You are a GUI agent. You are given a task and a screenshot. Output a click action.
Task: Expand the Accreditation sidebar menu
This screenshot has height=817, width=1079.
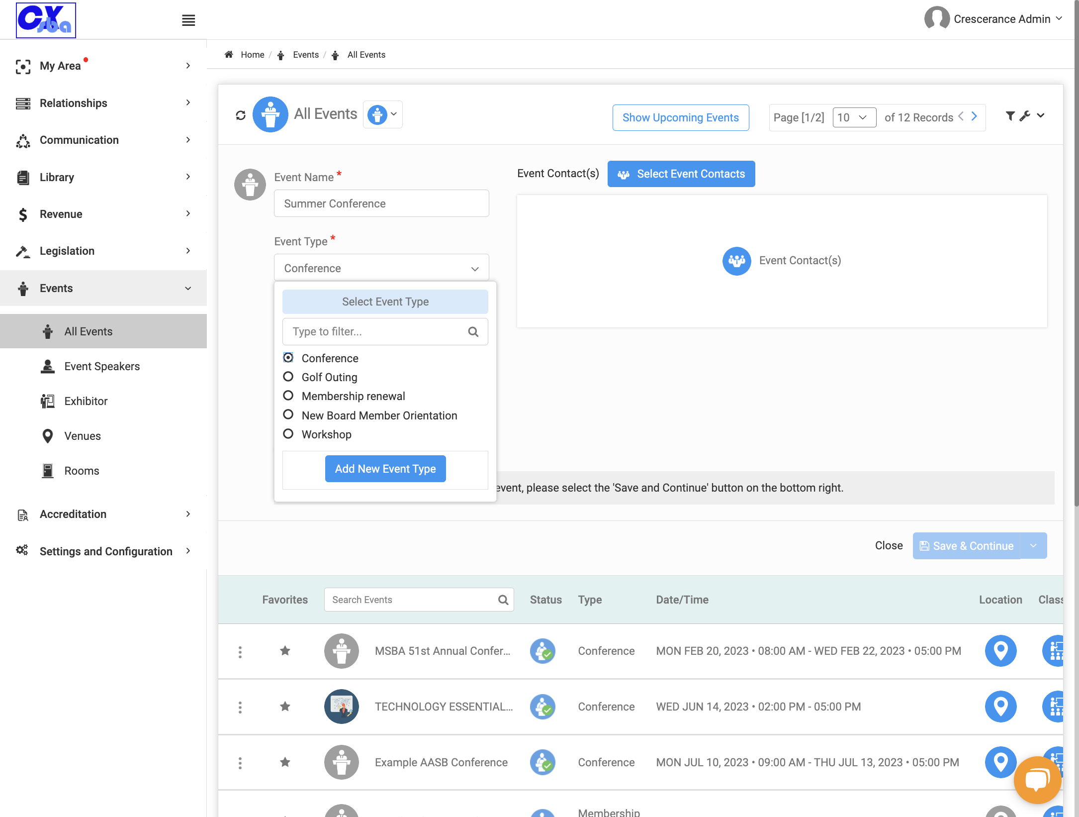(103, 514)
